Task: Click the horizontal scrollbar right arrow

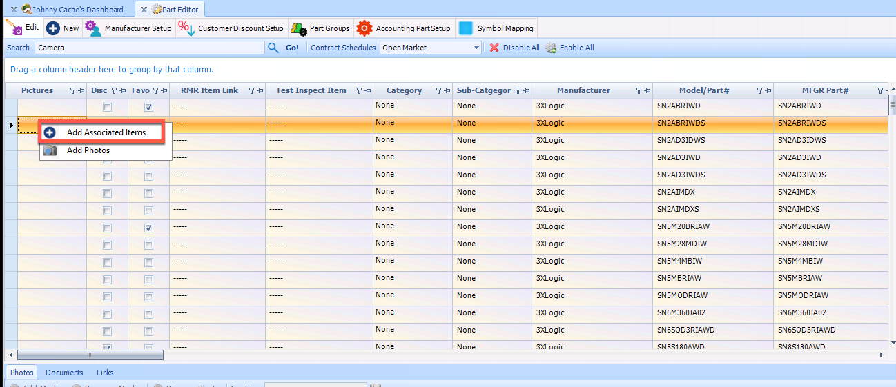Action: coord(881,355)
